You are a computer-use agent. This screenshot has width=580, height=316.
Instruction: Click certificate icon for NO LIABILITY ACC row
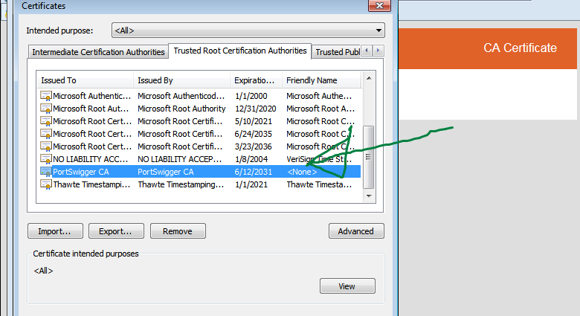46,159
